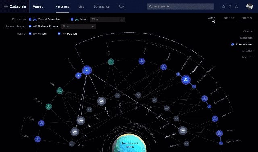
Task: Click the notification bell icon
Action: [223, 6]
